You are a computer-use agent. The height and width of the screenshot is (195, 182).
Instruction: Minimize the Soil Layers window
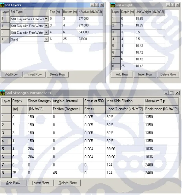click(x=92, y=5)
